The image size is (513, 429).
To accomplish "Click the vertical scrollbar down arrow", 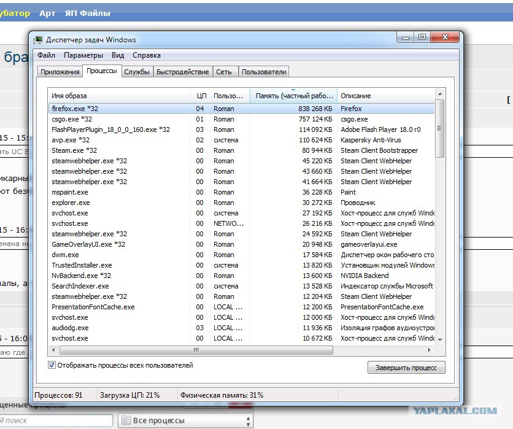I will [x=440, y=339].
